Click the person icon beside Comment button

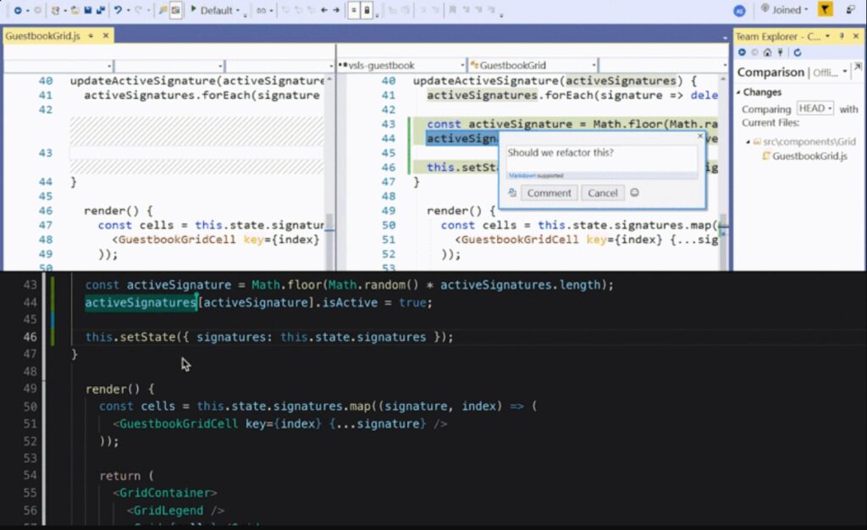click(511, 192)
